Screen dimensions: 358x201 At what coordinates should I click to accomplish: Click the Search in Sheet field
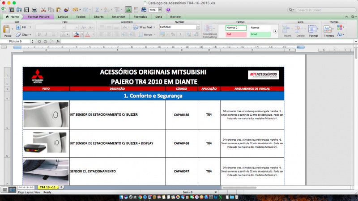(x=326, y=10)
